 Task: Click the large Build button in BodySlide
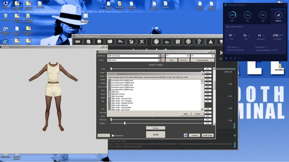coord(156,135)
